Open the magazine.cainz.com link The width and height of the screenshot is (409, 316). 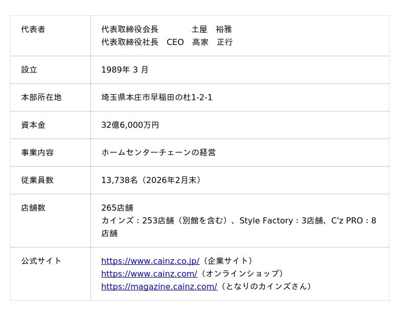(159, 286)
